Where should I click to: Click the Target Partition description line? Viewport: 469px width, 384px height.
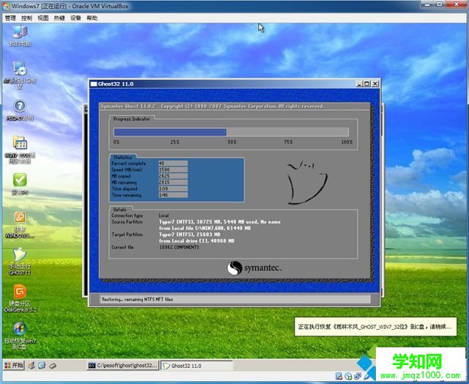[190, 235]
